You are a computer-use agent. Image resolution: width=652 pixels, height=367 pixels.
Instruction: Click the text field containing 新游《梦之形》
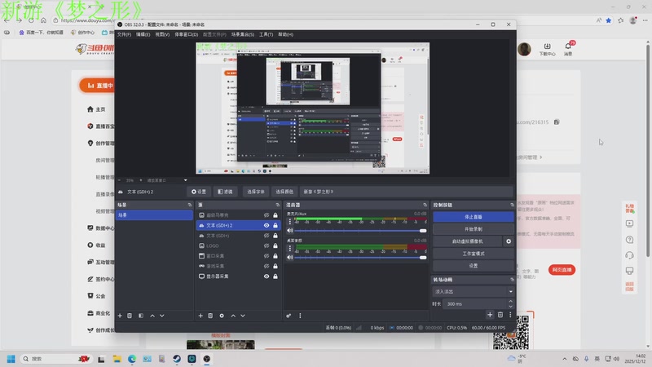[406, 192]
